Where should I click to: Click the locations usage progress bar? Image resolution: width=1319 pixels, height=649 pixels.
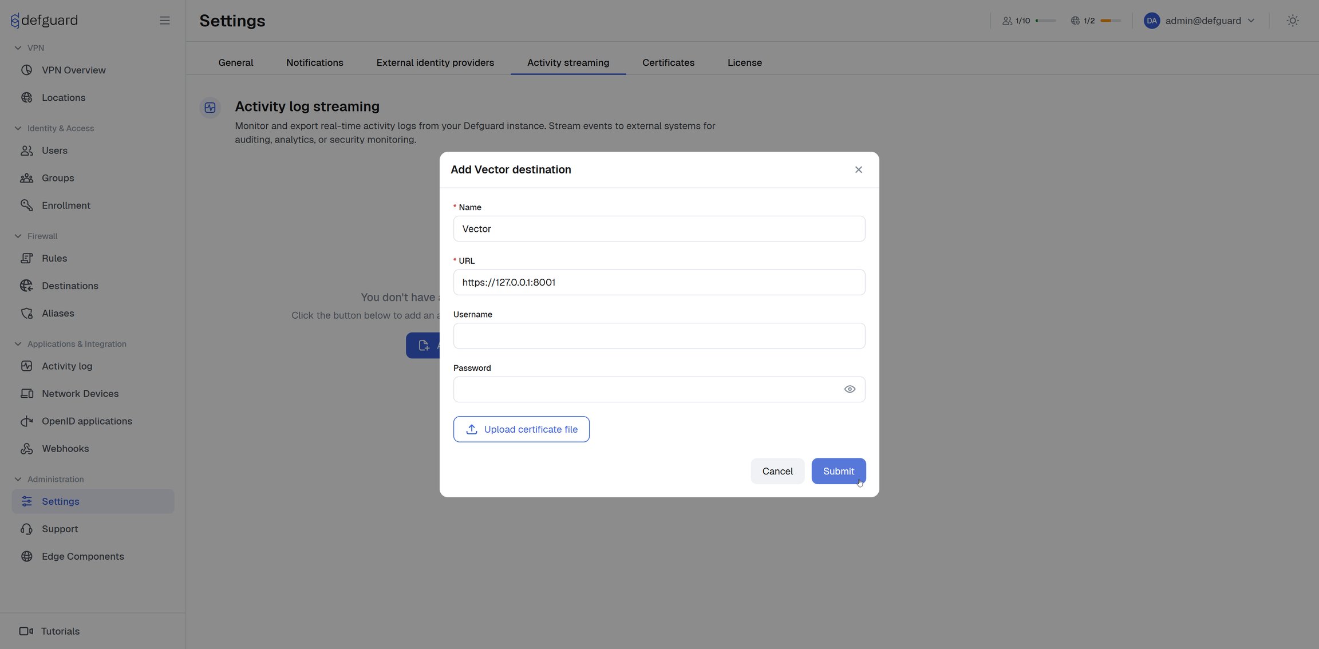[x=1111, y=21]
